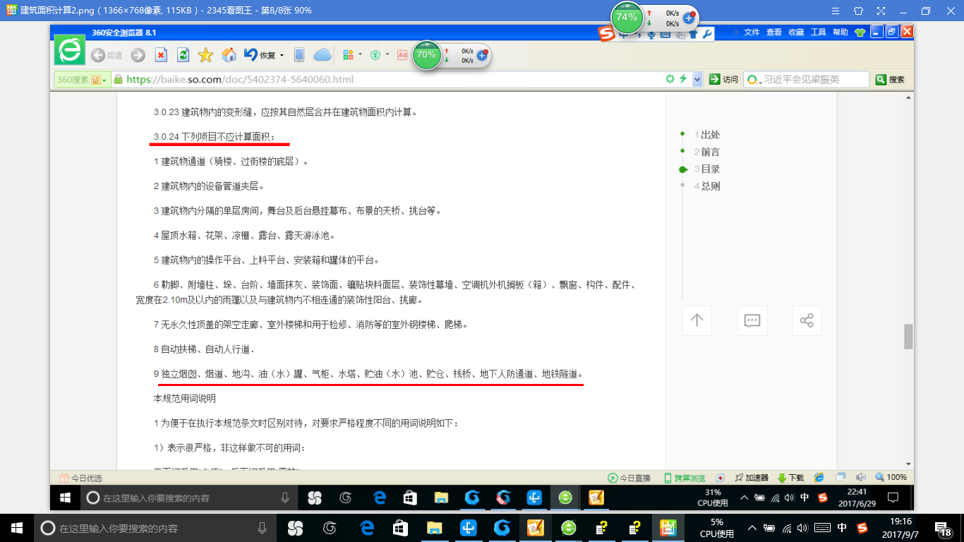Click the mobile phone toolbar icon
964x542 pixels.
[x=299, y=55]
